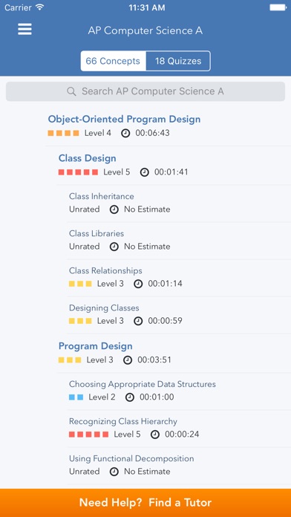Collapse the Program Design group
The height and width of the screenshot is (517, 291).
click(x=96, y=346)
